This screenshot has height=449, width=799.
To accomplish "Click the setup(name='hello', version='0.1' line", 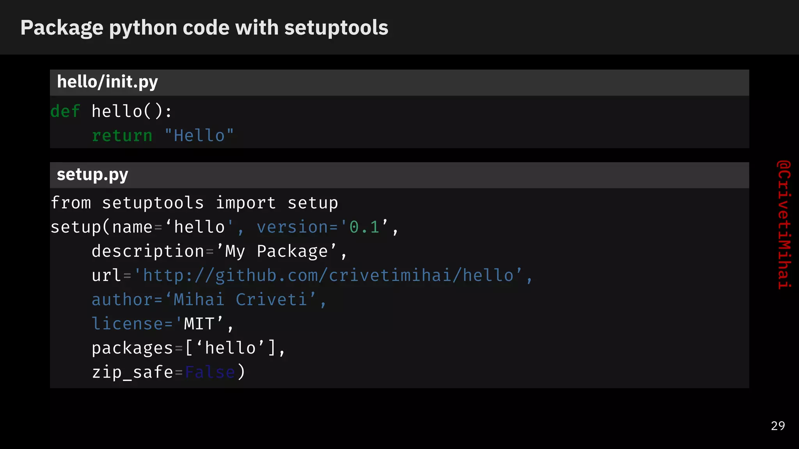I will [x=225, y=227].
